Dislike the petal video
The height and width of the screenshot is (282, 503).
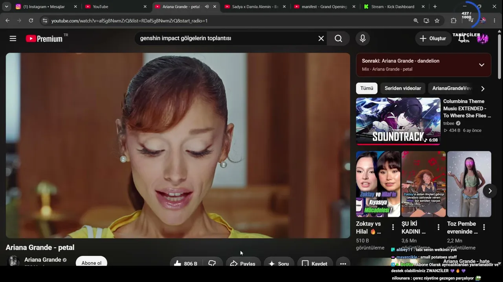[x=212, y=264]
